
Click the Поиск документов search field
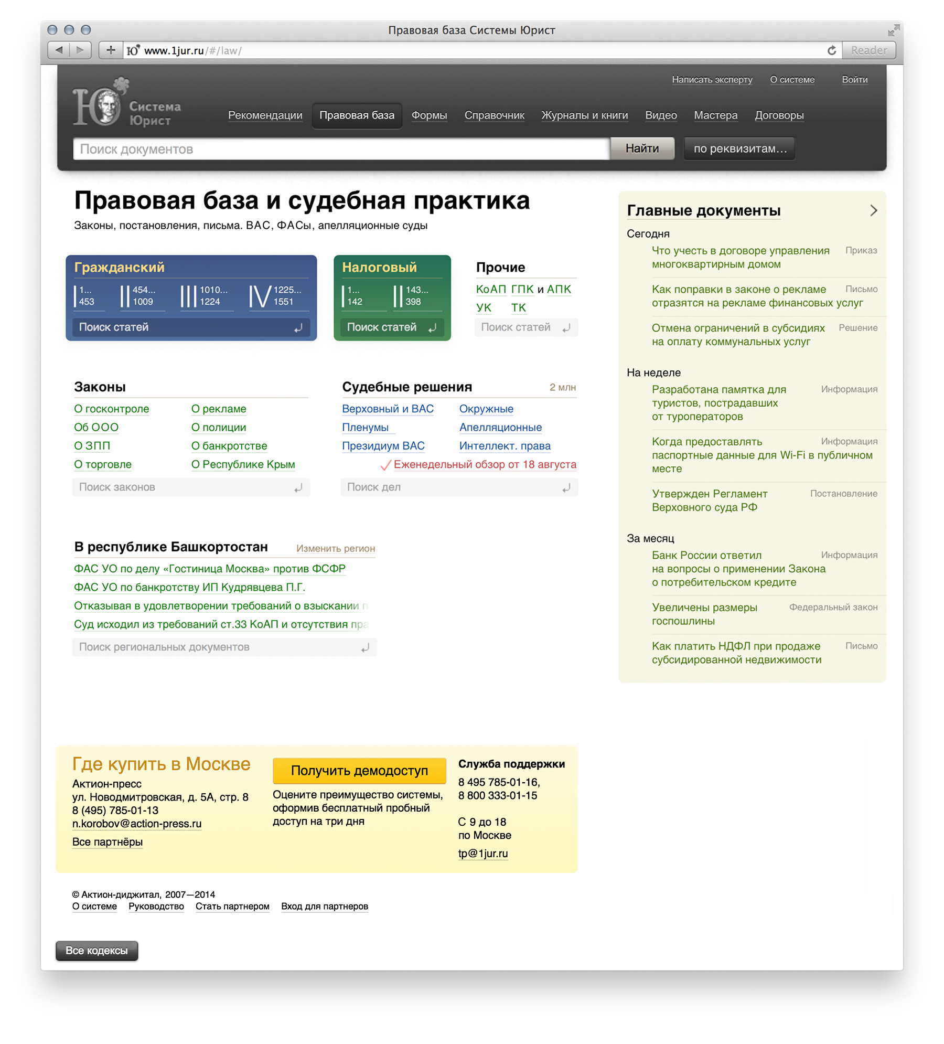click(341, 149)
